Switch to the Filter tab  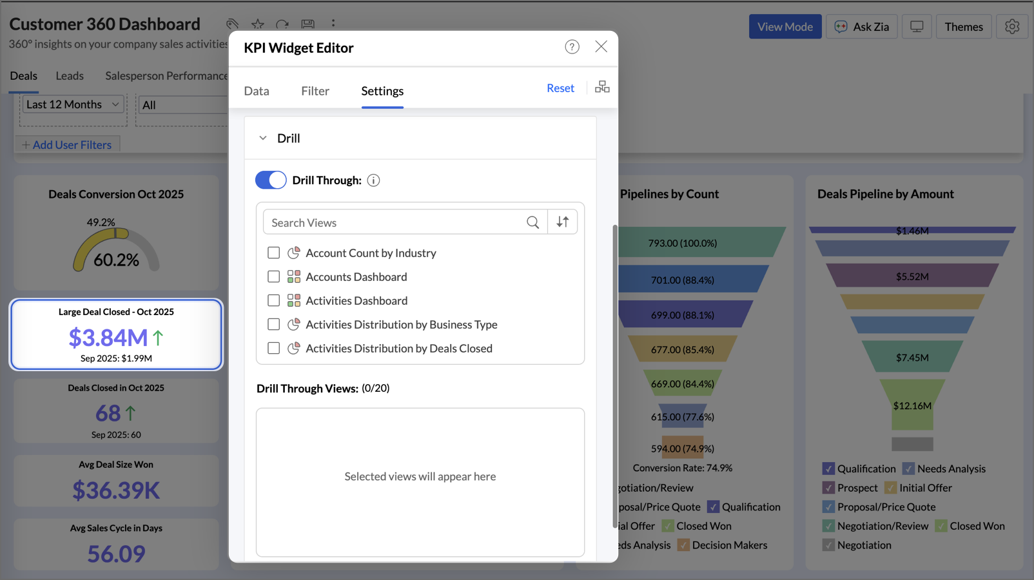(315, 91)
